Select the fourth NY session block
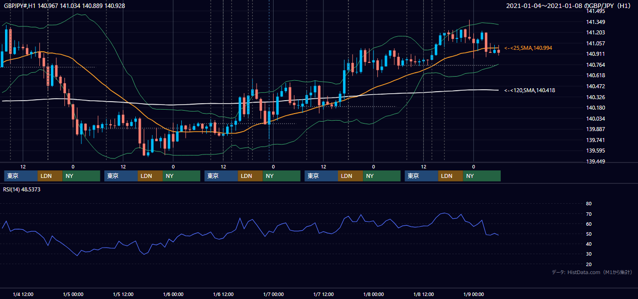The height and width of the screenshot is (299, 638). tap(381, 176)
